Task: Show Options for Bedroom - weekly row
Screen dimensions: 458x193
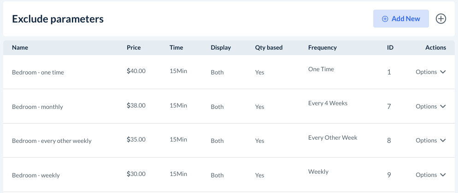Action: click(x=431, y=175)
